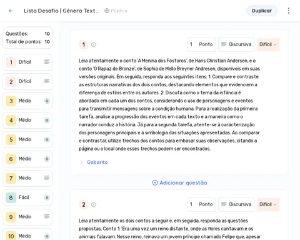Click the lines icon in question 1 Discursiva button
The width and height of the screenshot is (300, 240).
point(224,44)
